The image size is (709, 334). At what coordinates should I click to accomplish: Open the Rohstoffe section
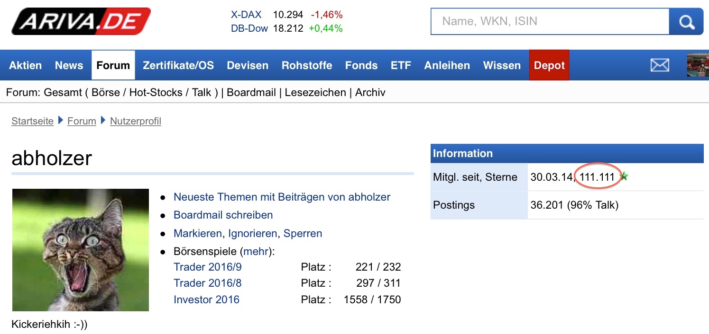point(307,65)
